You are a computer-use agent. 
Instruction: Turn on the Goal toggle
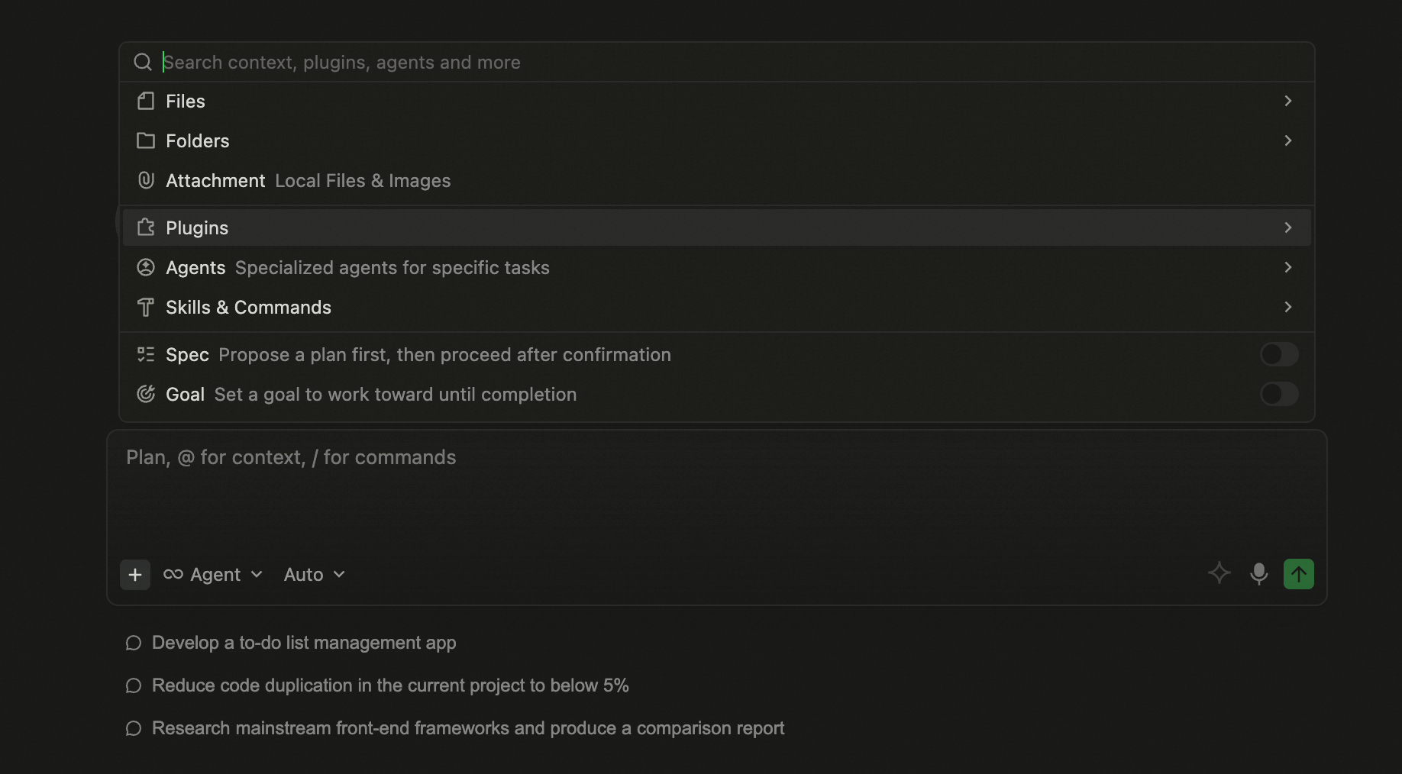1279,394
